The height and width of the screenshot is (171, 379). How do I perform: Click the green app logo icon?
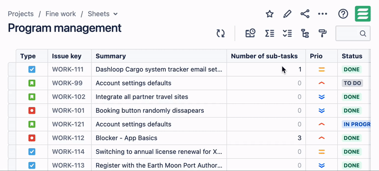[362, 14]
